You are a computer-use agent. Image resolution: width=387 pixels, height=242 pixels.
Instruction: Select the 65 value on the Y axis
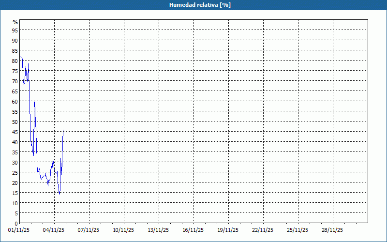[15, 91]
